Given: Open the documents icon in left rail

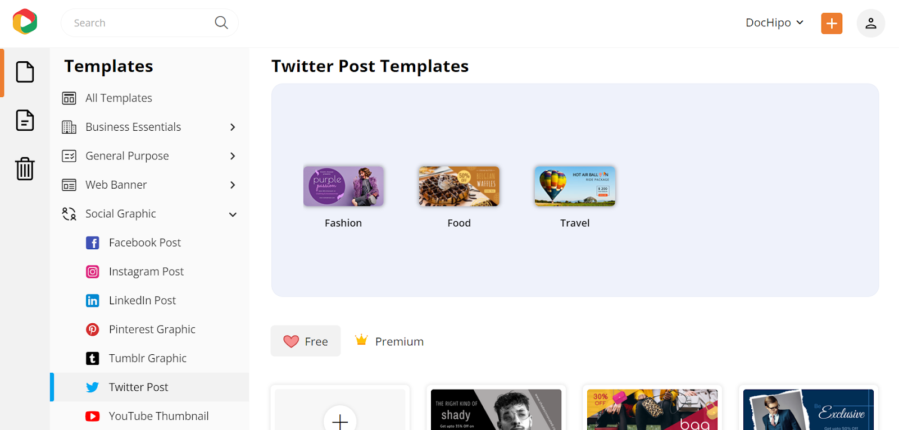Looking at the screenshot, I should (x=25, y=120).
